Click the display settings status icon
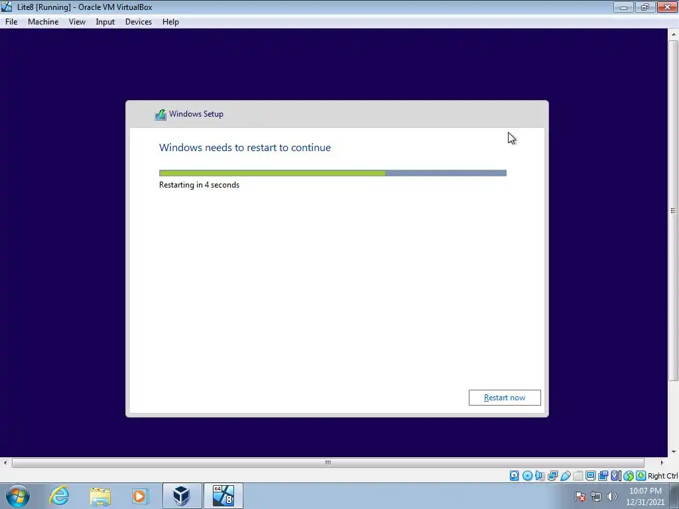679x509 pixels. [x=590, y=476]
